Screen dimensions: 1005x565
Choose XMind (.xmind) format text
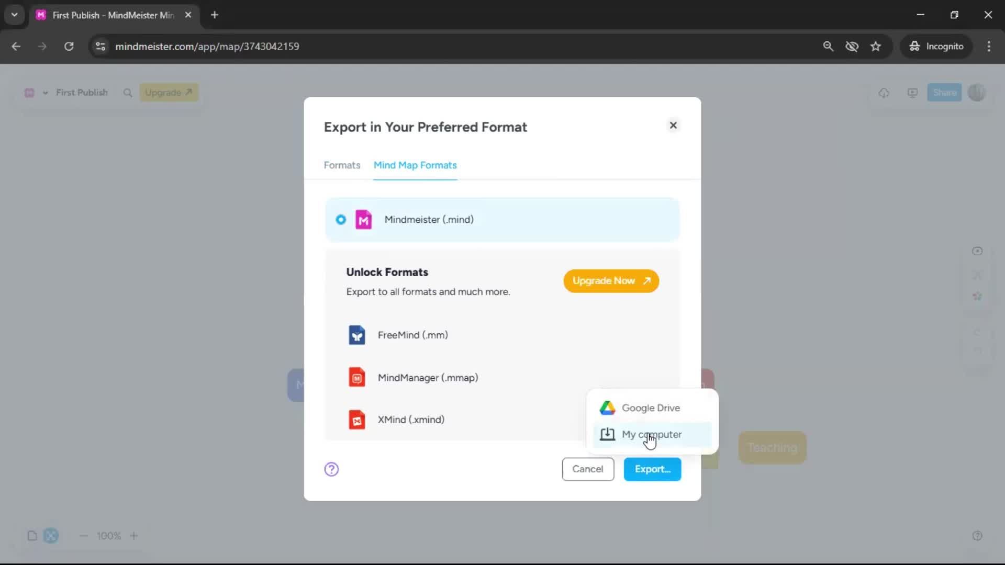click(x=411, y=420)
